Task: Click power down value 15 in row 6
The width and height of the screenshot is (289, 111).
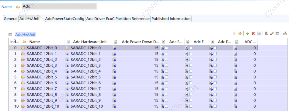Action: (x=156, y=83)
